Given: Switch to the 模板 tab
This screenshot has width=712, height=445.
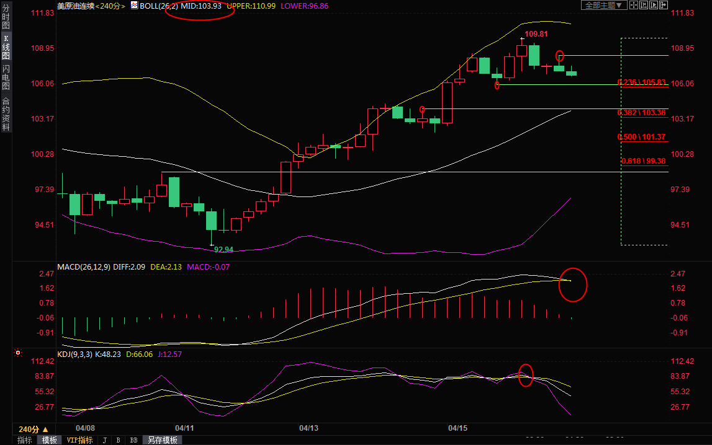Looking at the screenshot, I should (x=49, y=440).
